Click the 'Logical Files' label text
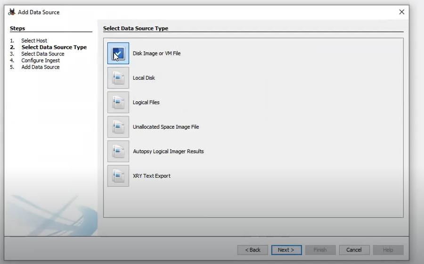Screen dimensions: 424x264 [146, 102]
